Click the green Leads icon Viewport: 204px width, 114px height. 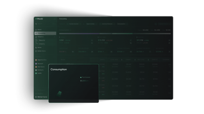36,73
